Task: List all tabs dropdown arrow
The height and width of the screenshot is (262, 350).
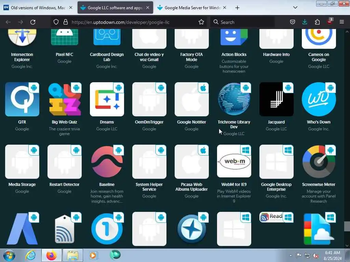Action: pyautogui.click(x=295, y=8)
